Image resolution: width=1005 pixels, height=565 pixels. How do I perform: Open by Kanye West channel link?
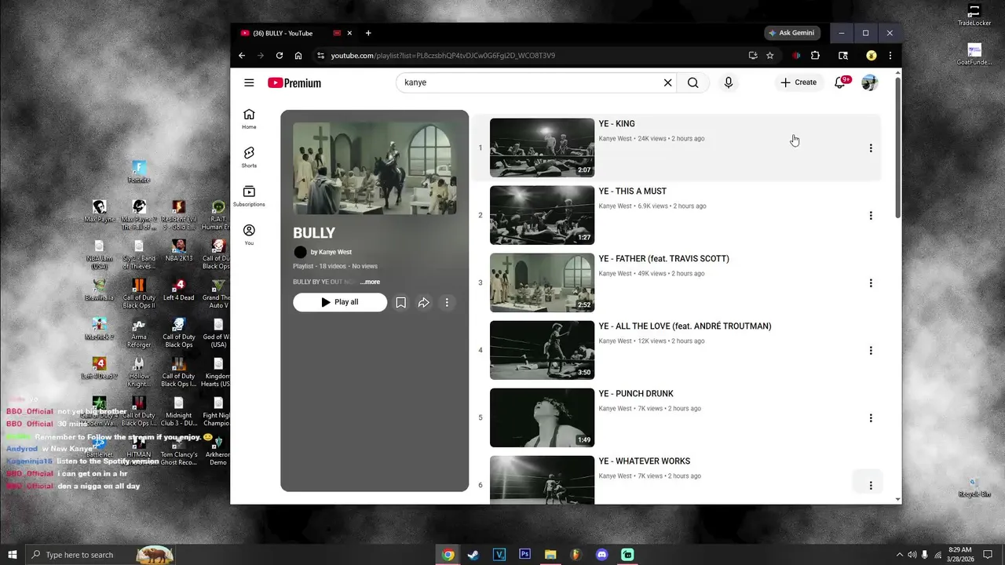331,252
